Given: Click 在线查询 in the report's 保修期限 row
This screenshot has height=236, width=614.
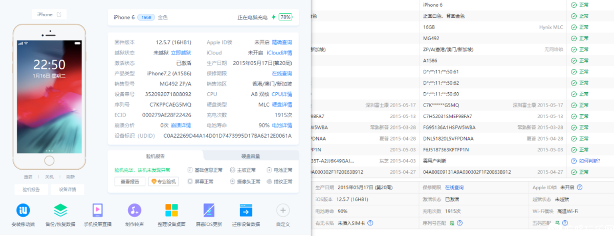Looking at the screenshot, I should click(454, 187).
